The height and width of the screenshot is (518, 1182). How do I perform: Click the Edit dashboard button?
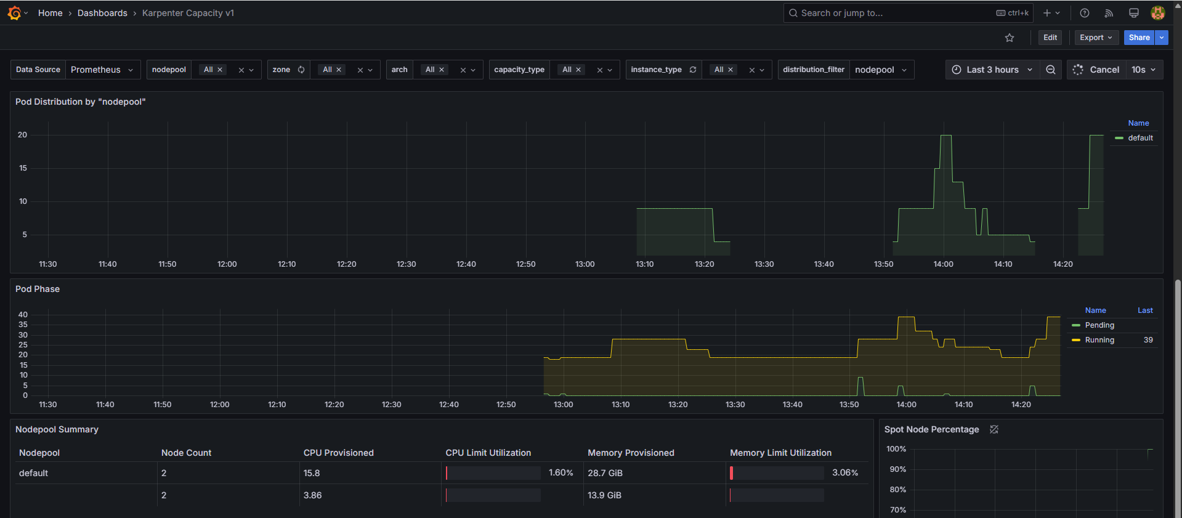click(x=1050, y=38)
